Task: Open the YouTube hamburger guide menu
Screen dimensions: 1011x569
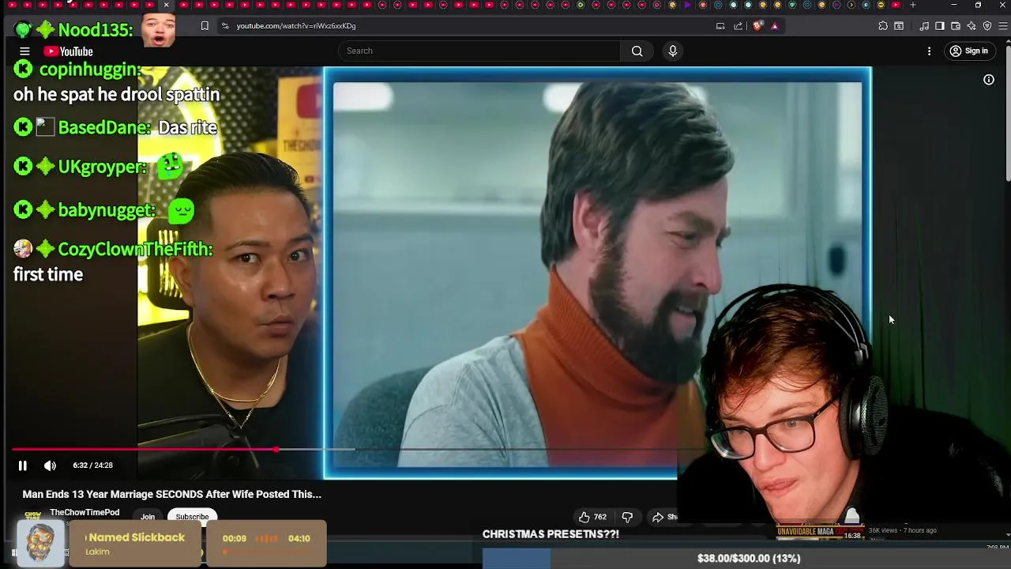Action: (x=24, y=51)
